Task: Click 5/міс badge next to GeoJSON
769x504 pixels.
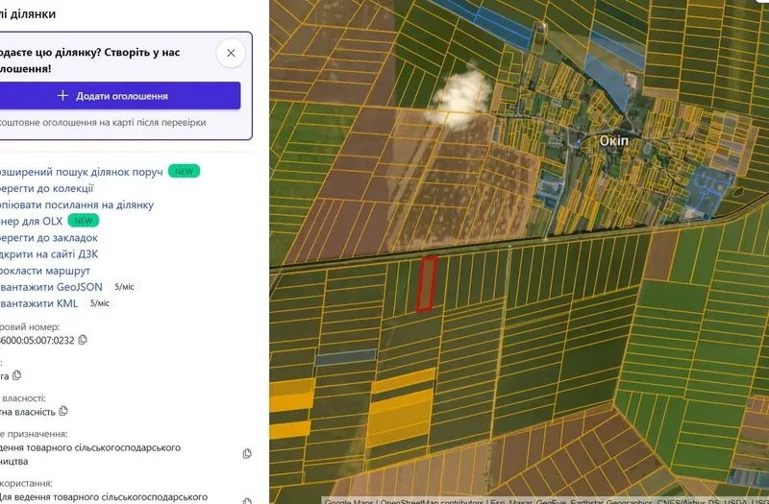Action: [124, 287]
